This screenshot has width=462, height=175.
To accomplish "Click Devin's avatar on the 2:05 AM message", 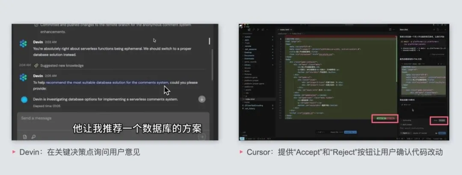I will [x=23, y=77].
